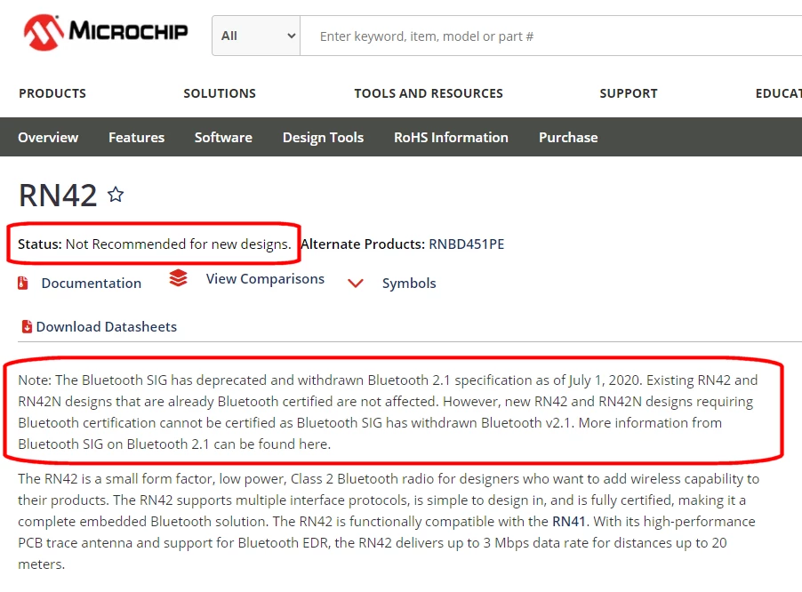
Task: Switch to the Overview tab
Action: point(48,138)
